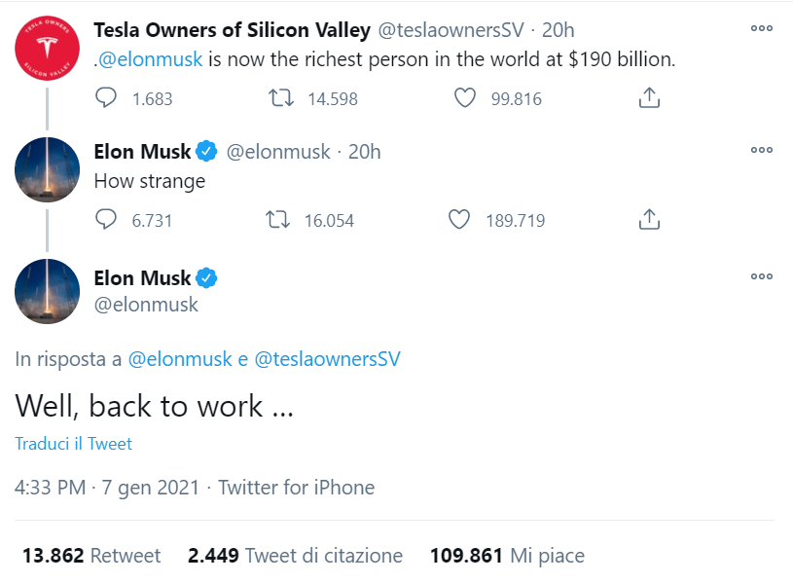Open more options on "How strange" tweet
The height and width of the screenshot is (583, 793).
[762, 150]
